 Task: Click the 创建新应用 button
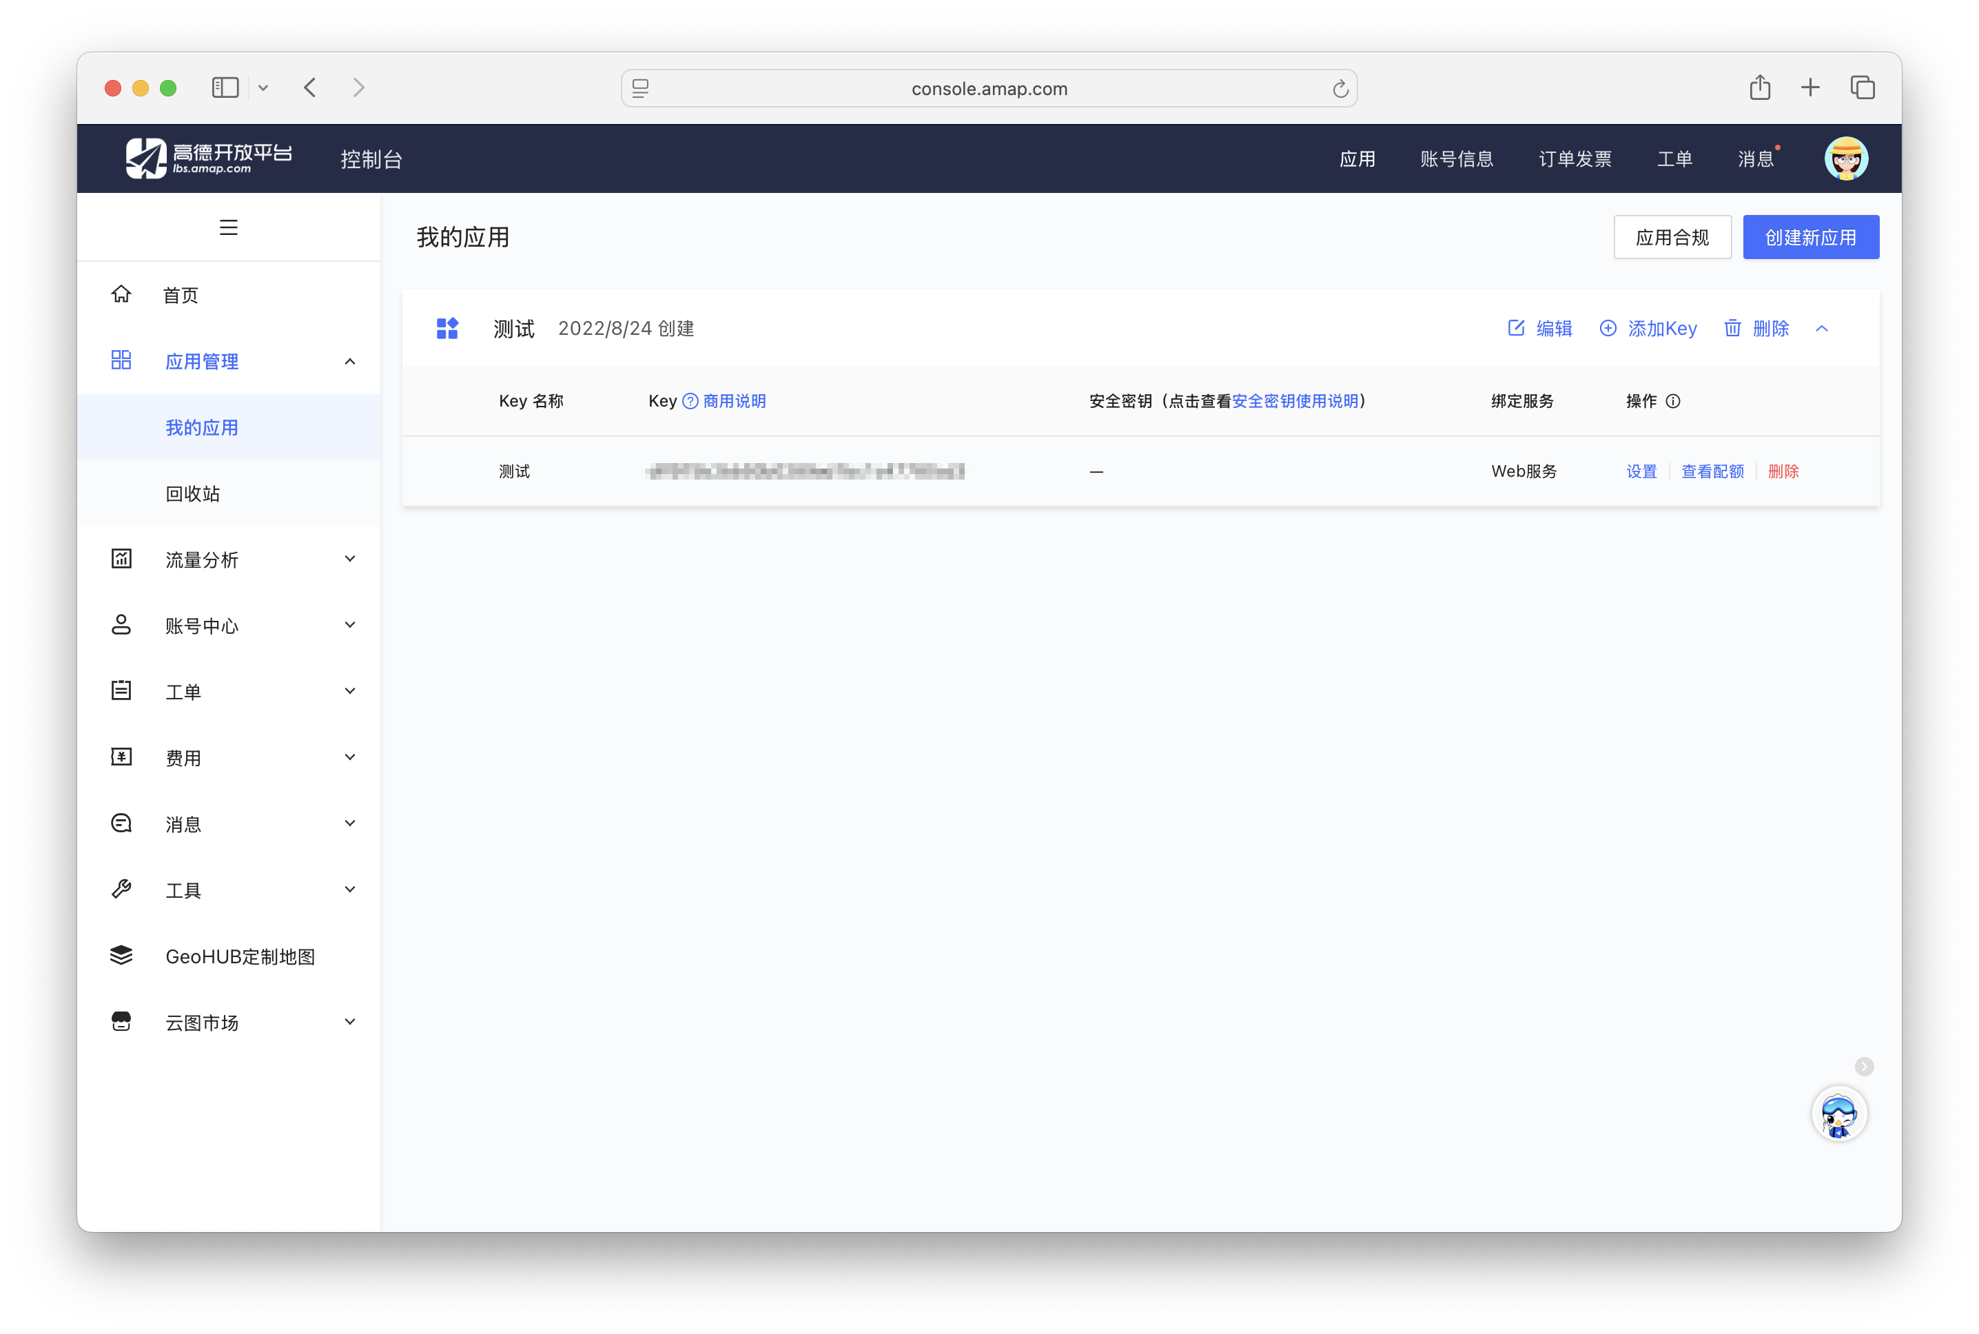(1811, 237)
